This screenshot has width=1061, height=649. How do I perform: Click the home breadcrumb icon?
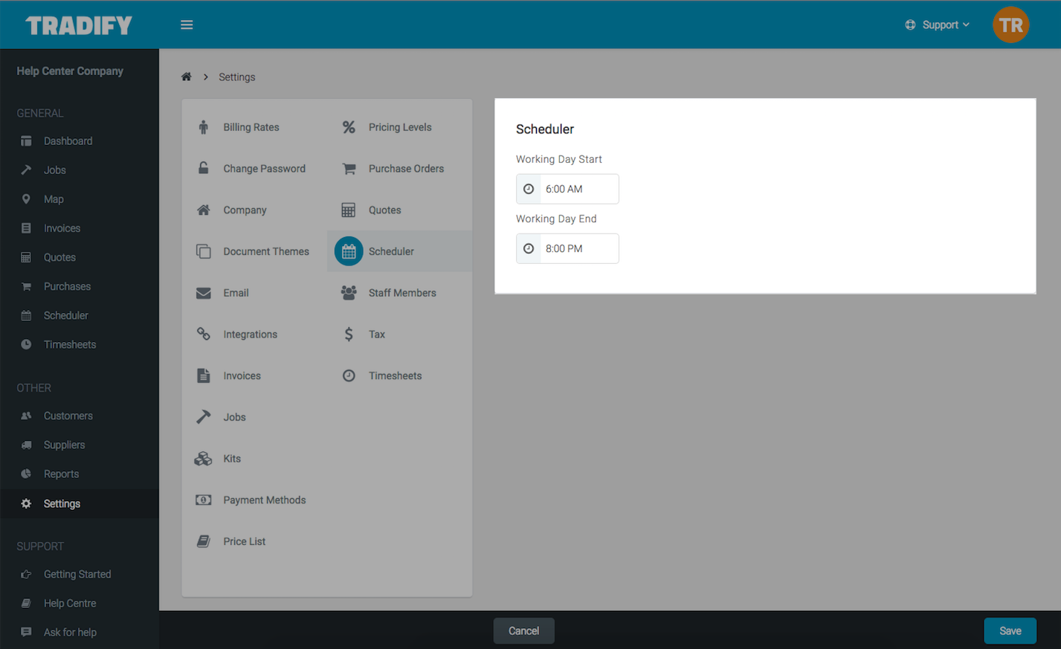tap(187, 77)
